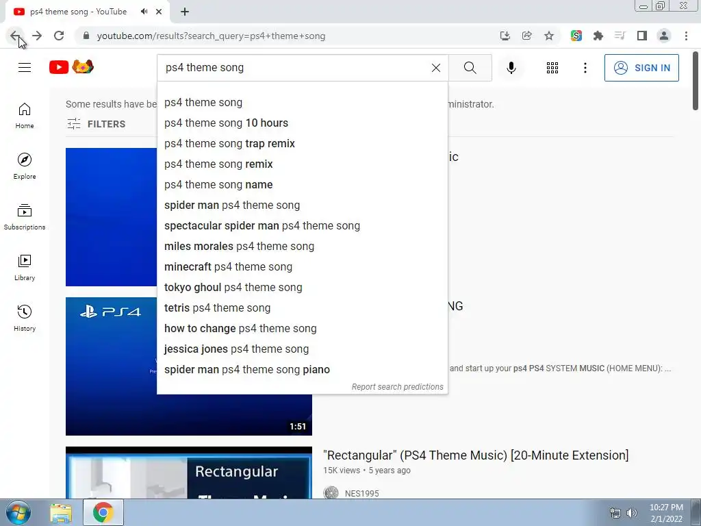This screenshot has width=701, height=526.
Task: Choose suggestion "minecraft ps4 theme song"
Action: (x=302, y=267)
